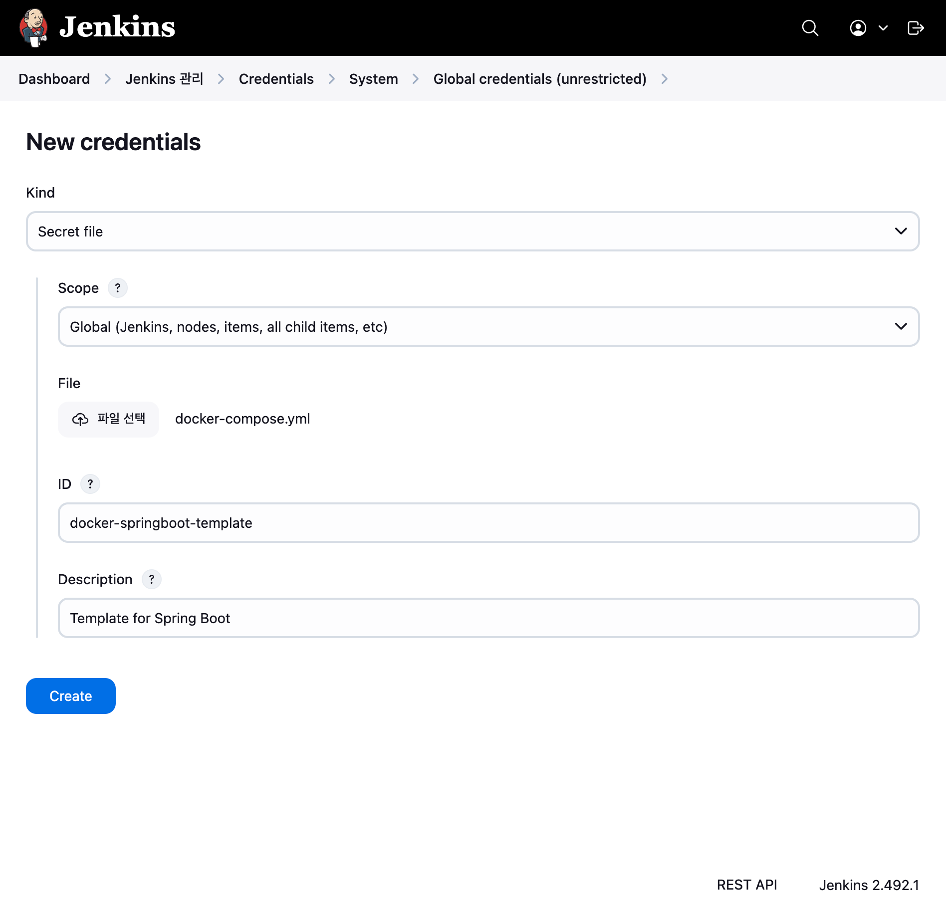Click the cloud upload icon
Image resolution: width=946 pixels, height=916 pixels.
point(80,419)
